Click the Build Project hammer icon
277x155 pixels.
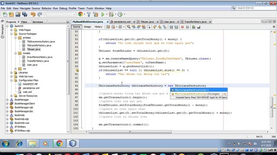pos(89,14)
